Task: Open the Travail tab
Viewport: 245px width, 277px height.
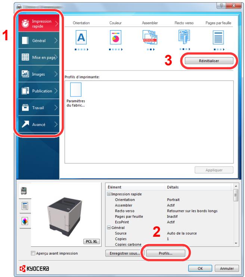Action: (39, 108)
